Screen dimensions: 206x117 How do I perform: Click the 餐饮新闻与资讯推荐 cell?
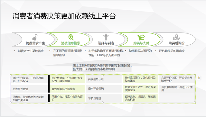pyautogui.click(x=67, y=89)
